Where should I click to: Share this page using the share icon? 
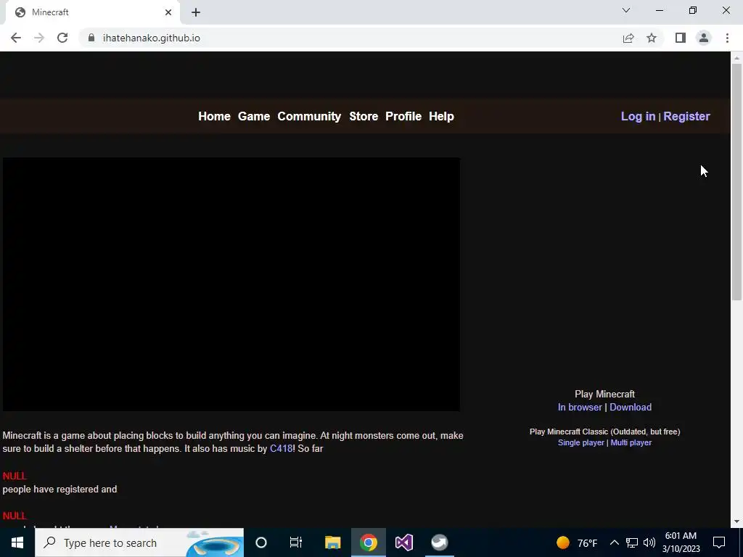click(x=628, y=38)
